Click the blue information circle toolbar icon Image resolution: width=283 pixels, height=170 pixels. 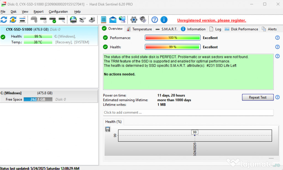pyautogui.click(x=164, y=20)
